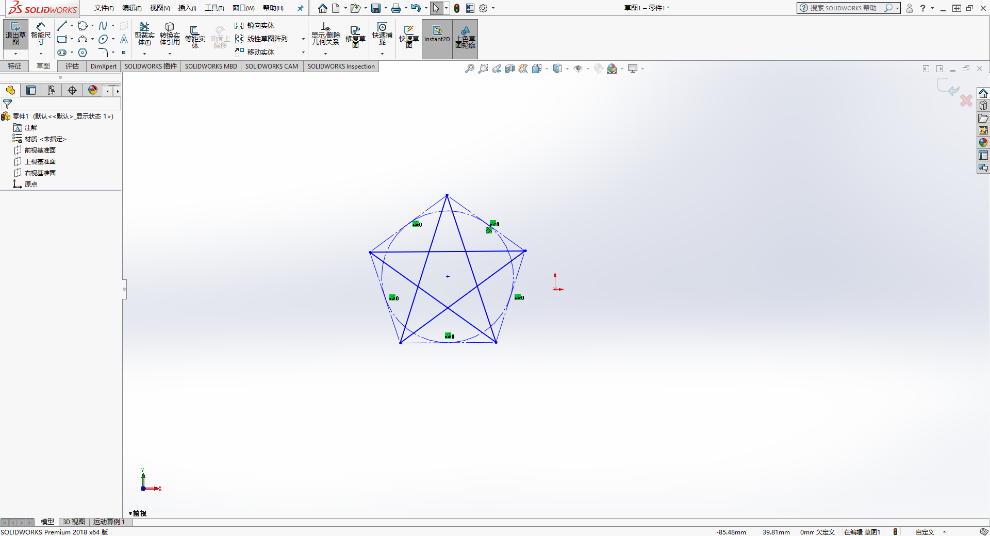The image size is (990, 536).
Task: Expand the Line tool dropdown arrow
Action: coord(72,26)
